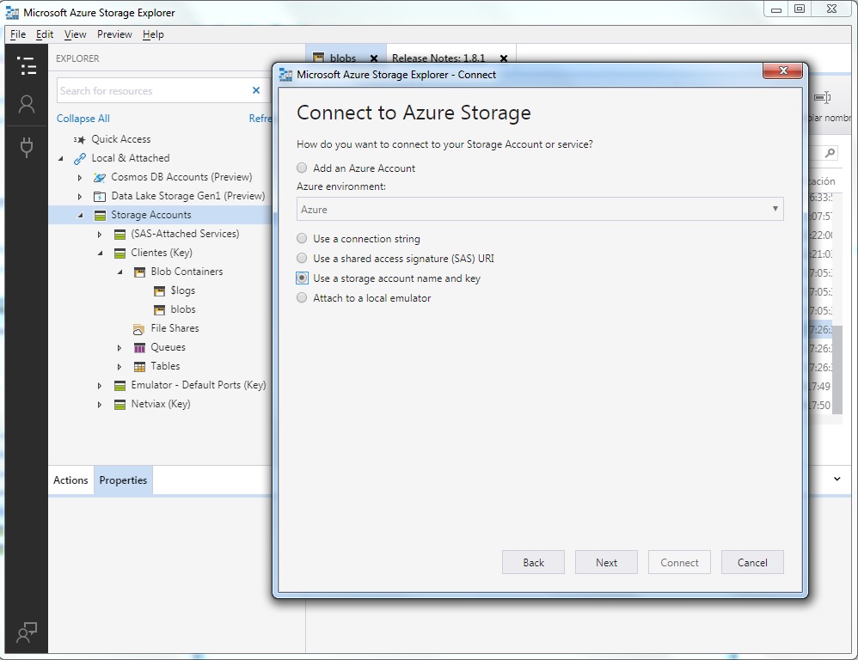This screenshot has width=858, height=660.
Task: Cancel the Connect dialog
Action: pos(752,562)
